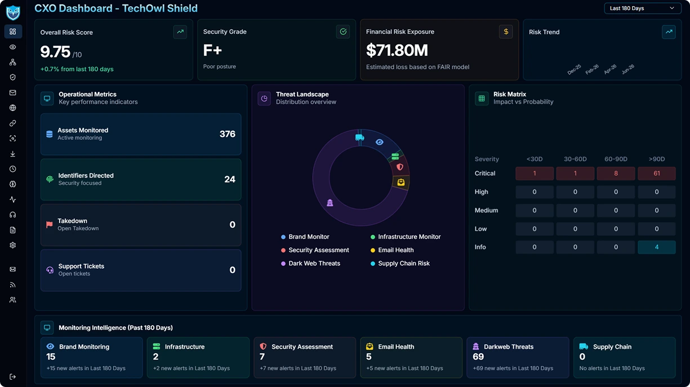Screen dimensions: 690x387
Task: Open the brain icon in sidebar
Action: pyautogui.click(x=13, y=184)
